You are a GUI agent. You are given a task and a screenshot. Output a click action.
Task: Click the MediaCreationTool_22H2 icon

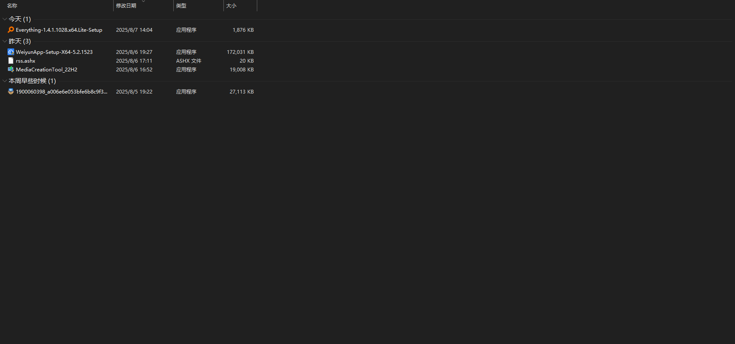point(11,69)
